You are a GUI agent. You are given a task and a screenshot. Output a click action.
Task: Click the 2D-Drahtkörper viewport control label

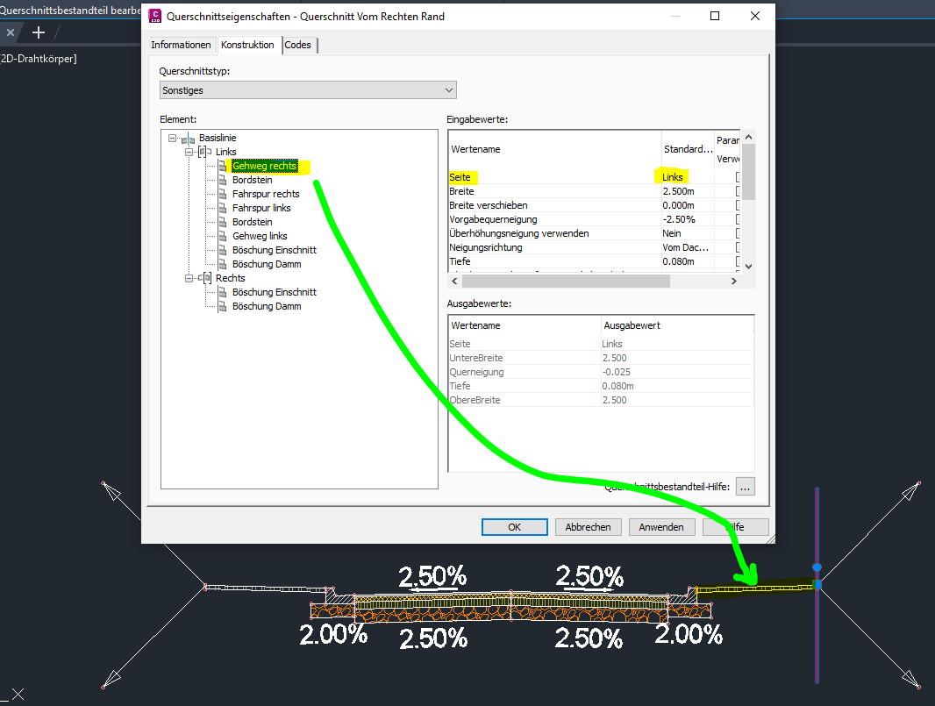[39, 59]
